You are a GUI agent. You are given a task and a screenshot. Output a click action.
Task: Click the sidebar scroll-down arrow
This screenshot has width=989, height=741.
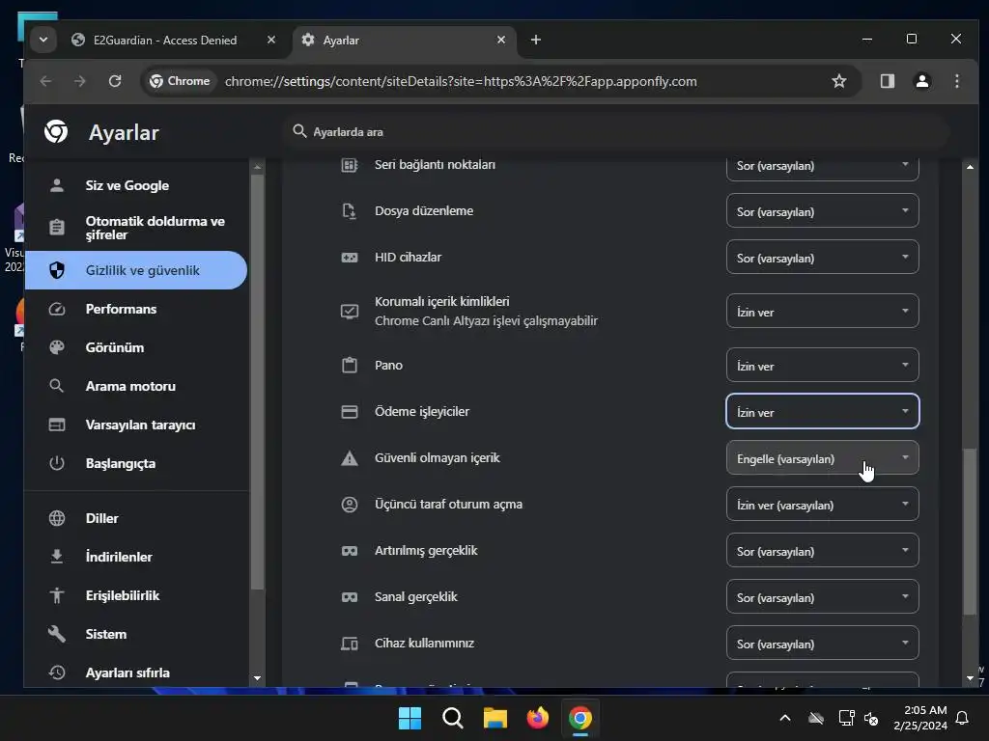257,678
